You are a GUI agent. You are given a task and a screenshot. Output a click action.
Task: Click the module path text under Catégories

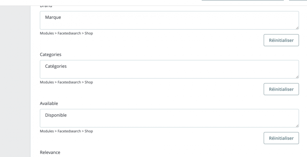click(66, 82)
